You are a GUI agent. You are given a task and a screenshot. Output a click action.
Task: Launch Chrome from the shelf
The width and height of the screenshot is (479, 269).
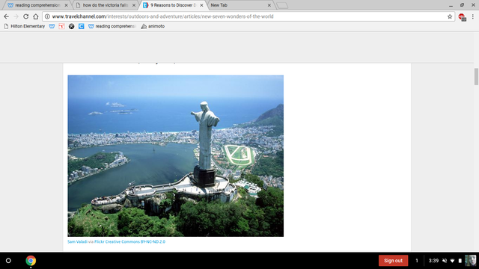pyautogui.click(x=31, y=261)
